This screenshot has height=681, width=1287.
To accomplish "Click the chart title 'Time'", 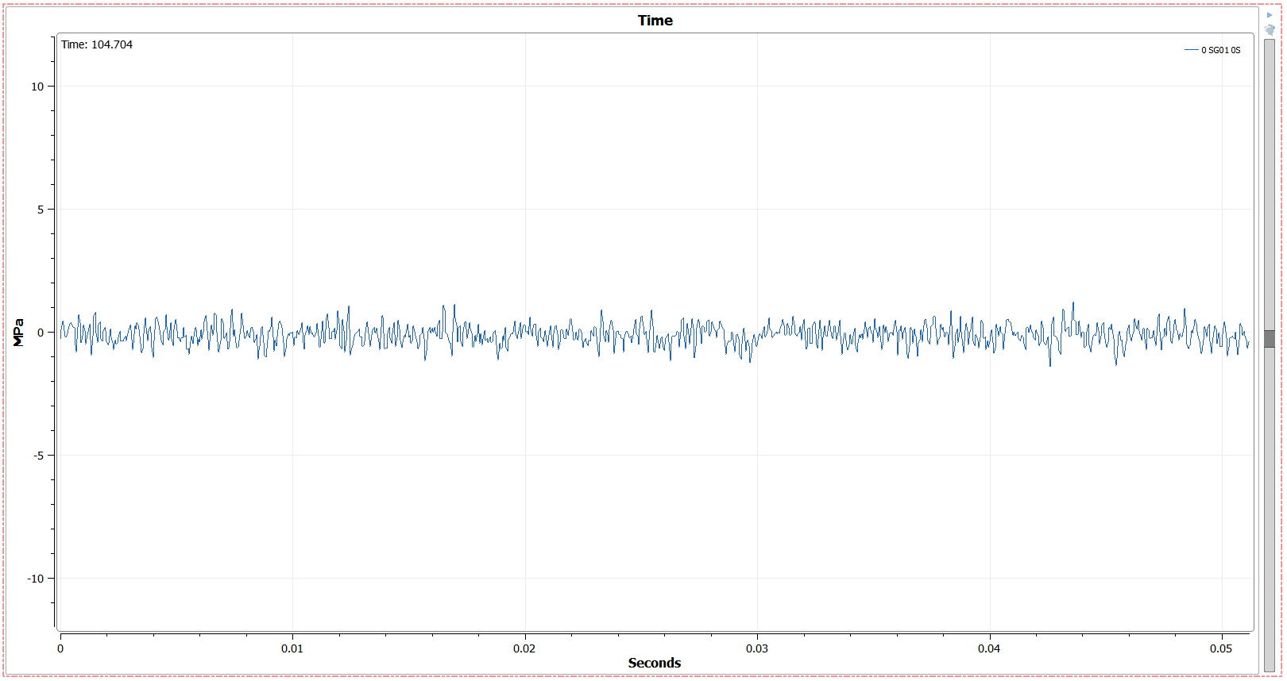I will click(655, 21).
